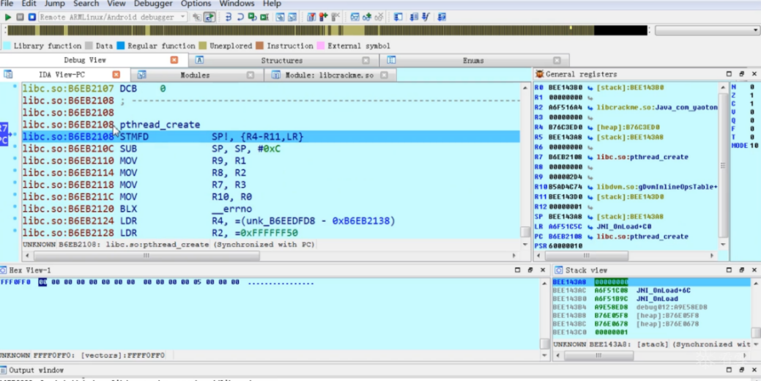Open the second window view toolbar icon
Viewport: 761px width, 381px height.
click(292, 17)
